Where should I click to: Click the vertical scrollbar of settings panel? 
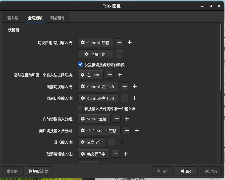220,57
